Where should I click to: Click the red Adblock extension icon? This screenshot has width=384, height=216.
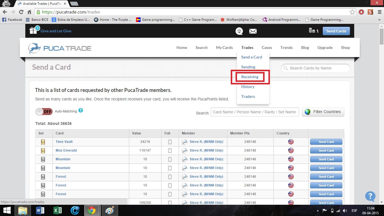point(362,12)
